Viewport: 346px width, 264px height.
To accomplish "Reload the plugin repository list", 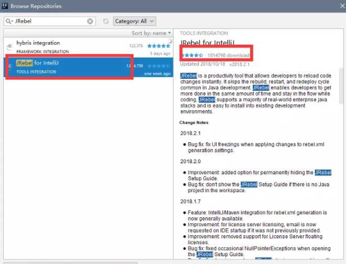I will pyautogui.click(x=106, y=21).
